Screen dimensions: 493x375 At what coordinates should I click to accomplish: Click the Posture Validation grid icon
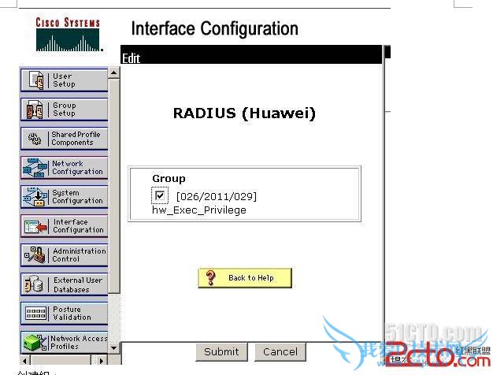pyautogui.click(x=36, y=314)
